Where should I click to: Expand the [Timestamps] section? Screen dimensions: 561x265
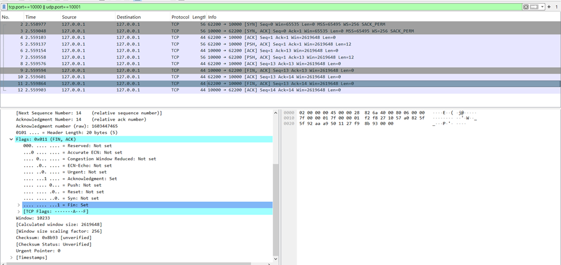[x=12, y=258]
